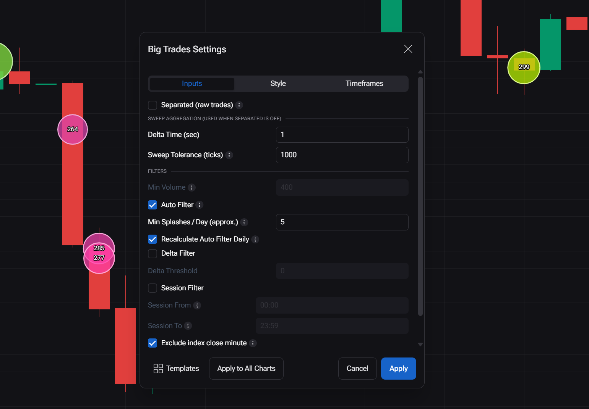The image size is (589, 409).
Task: Click the info icon beside Separated (raw trades)
Action: [x=239, y=105]
